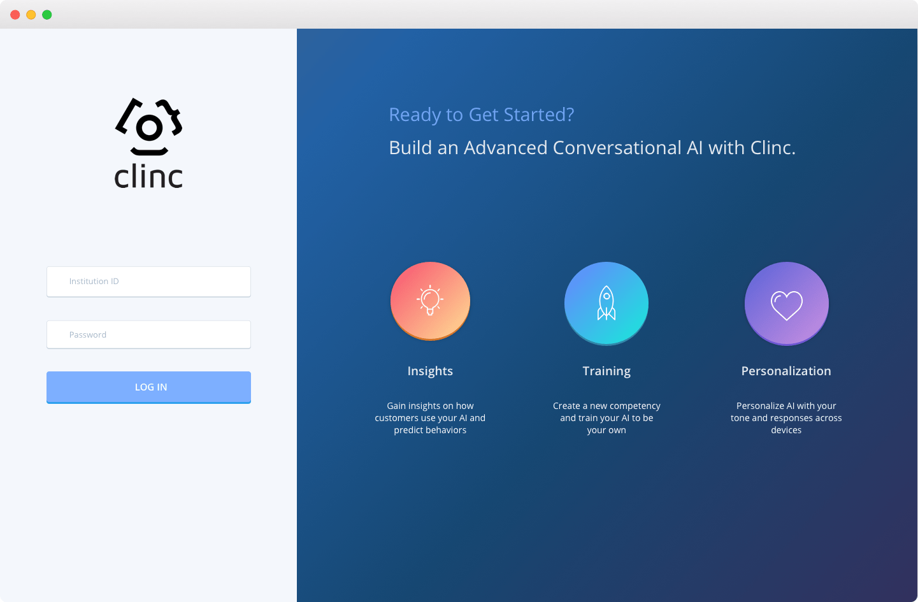This screenshot has height=602, width=918.
Task: Click the LOG IN button
Action: click(148, 387)
